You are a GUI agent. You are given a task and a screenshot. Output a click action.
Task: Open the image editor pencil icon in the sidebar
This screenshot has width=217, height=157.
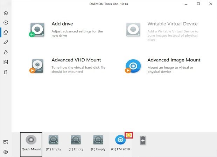click(x=6, y=42)
